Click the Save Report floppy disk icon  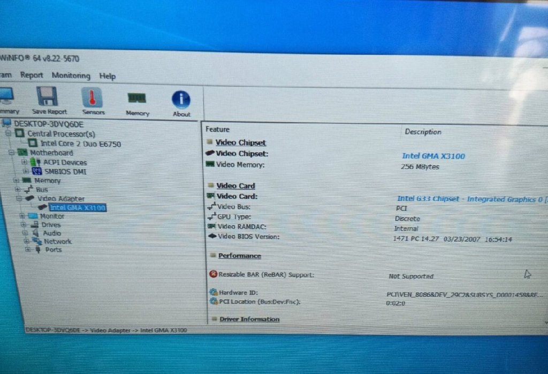pos(47,96)
